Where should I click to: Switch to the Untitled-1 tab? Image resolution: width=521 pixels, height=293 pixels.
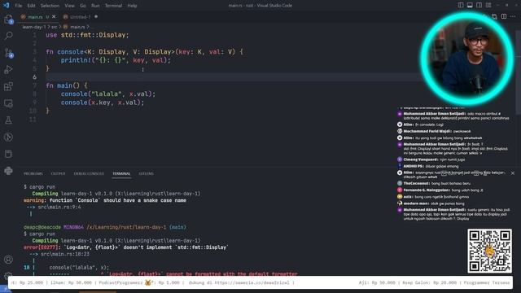[x=80, y=16]
